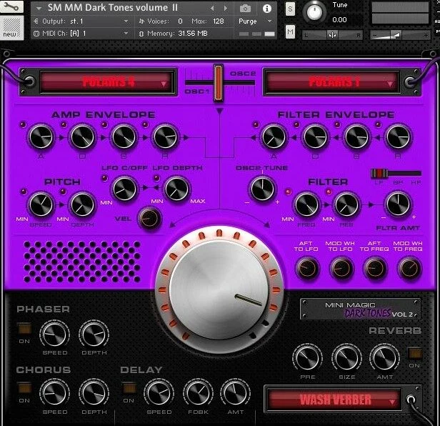Click the Amp Envelope Release knob

tap(165, 137)
